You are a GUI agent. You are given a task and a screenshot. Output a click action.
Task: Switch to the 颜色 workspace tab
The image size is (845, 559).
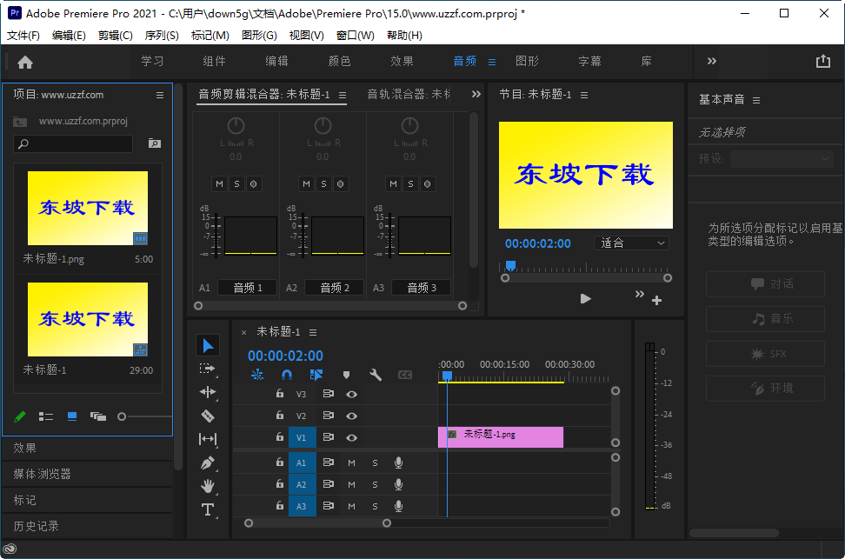[x=340, y=61]
